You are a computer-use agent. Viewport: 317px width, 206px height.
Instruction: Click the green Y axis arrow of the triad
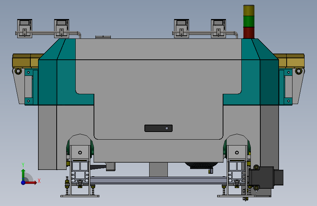[x=23, y=174]
